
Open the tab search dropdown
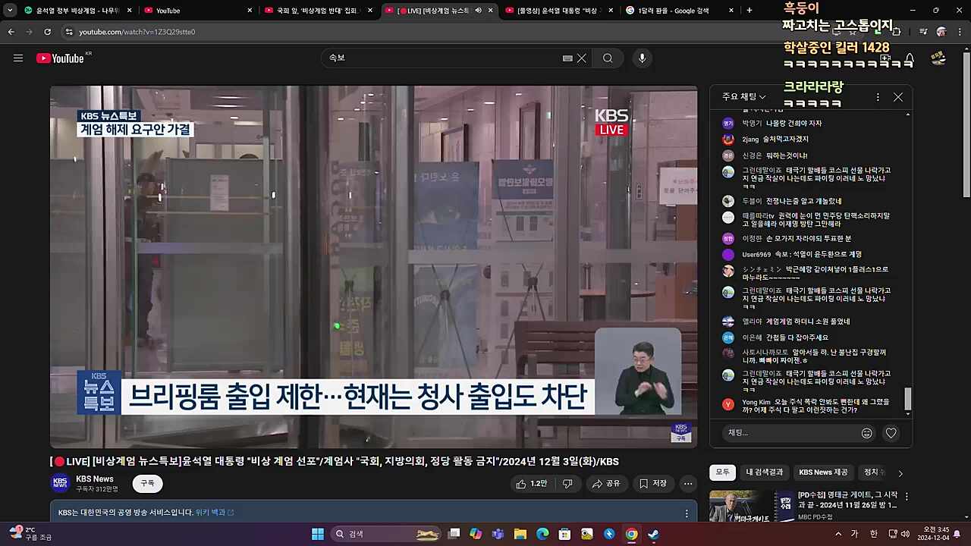(x=10, y=11)
